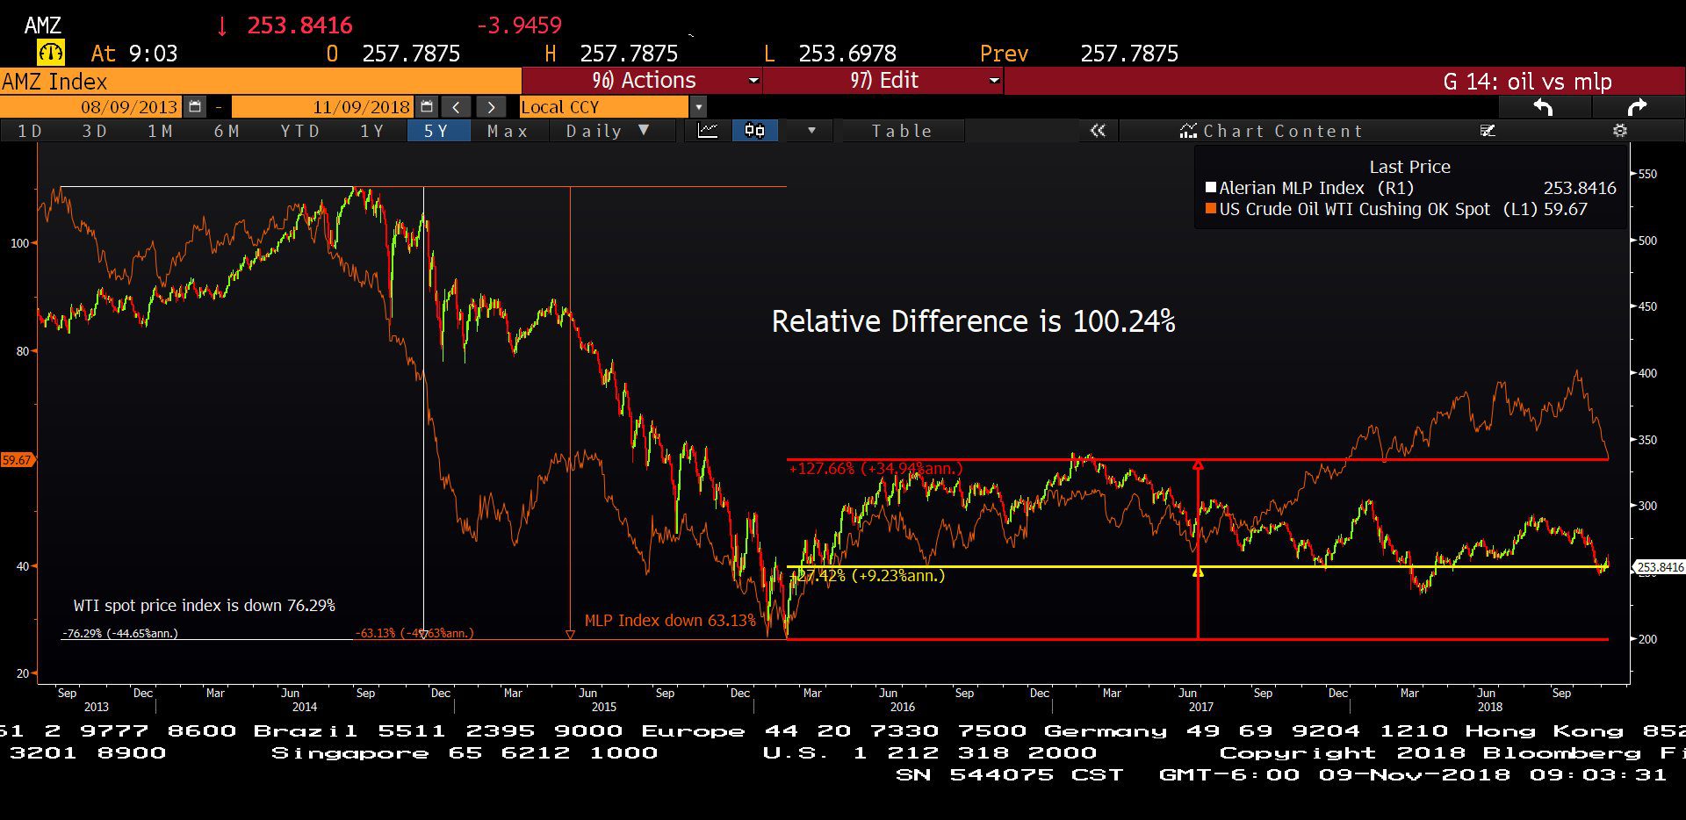Click MLP Index down 63.13% annotation
The image size is (1686, 820).
coord(670,620)
